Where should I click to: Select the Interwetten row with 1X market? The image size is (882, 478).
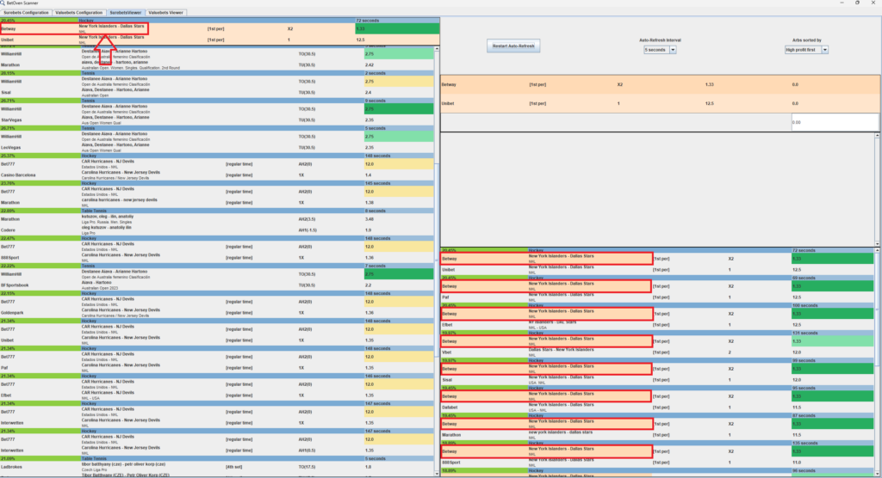tap(217, 423)
